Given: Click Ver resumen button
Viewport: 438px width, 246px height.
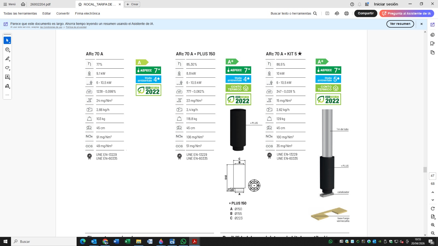Looking at the screenshot, I should tap(400, 24).
